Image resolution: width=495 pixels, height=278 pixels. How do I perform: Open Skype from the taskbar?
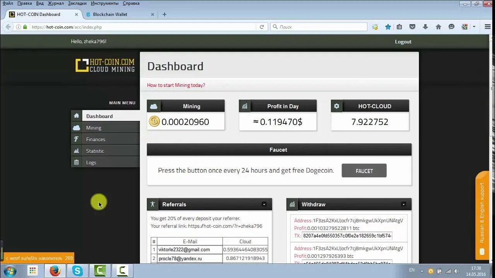(77, 271)
